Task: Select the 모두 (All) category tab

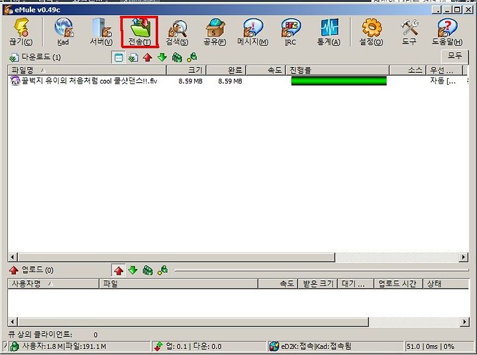Action: pos(454,56)
